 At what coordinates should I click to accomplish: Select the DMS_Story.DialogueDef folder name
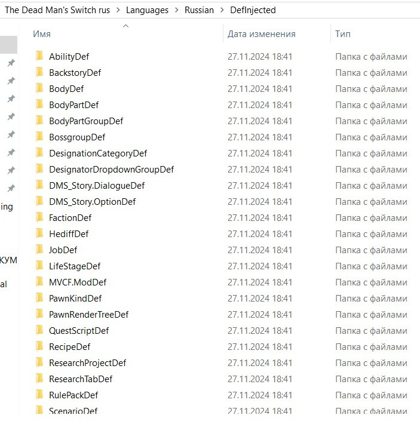coord(97,186)
